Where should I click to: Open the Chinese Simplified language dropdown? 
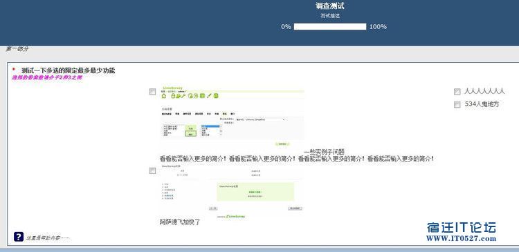tap(261, 119)
